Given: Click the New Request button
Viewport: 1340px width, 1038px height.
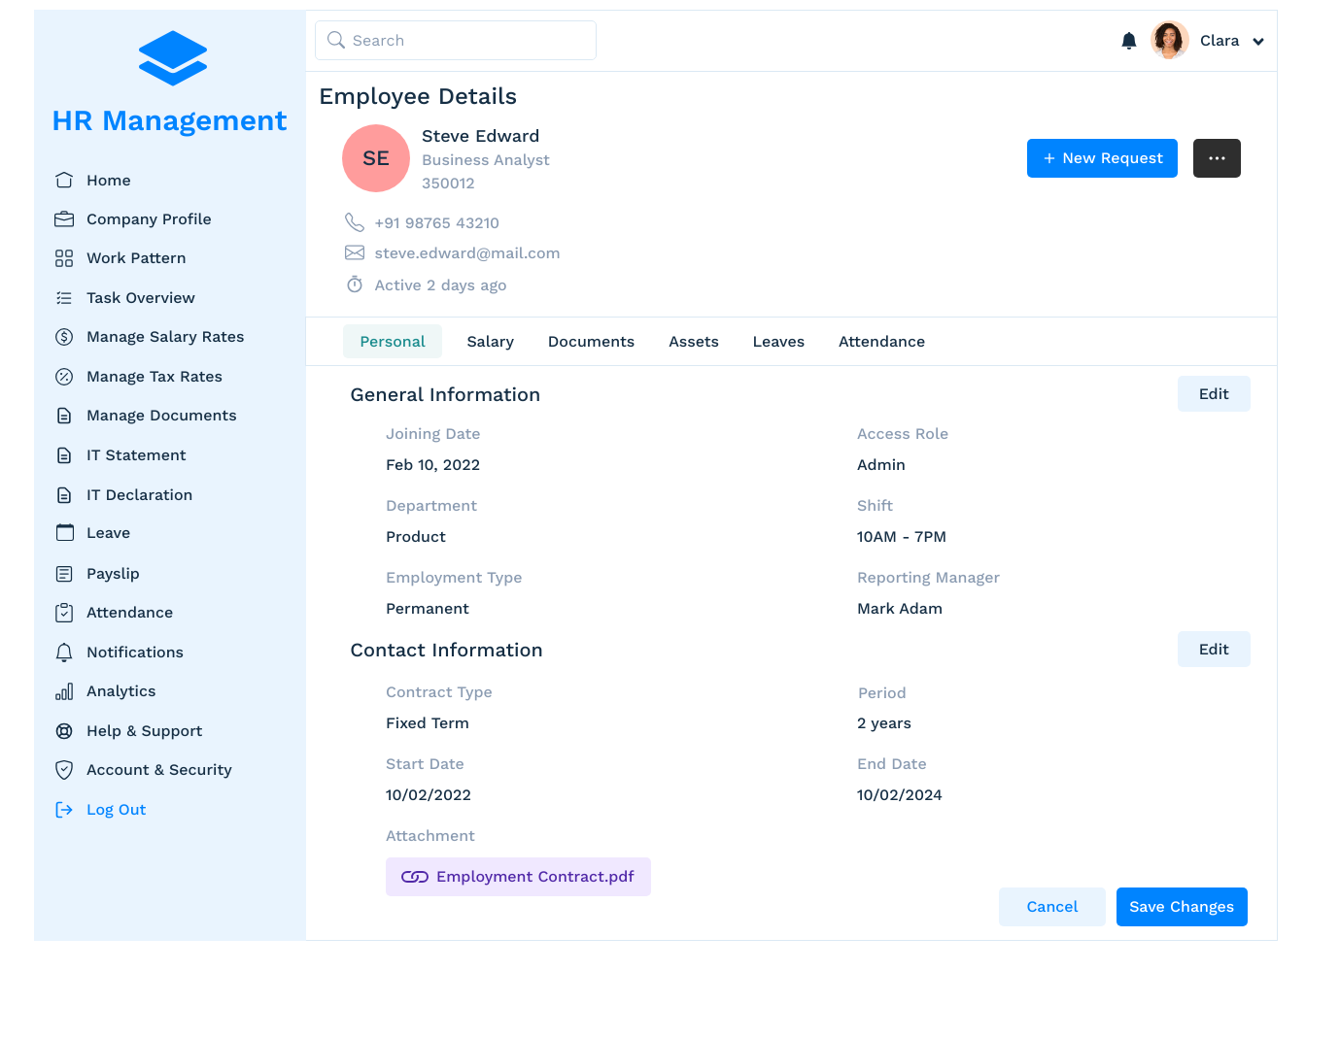Looking at the screenshot, I should [x=1102, y=158].
